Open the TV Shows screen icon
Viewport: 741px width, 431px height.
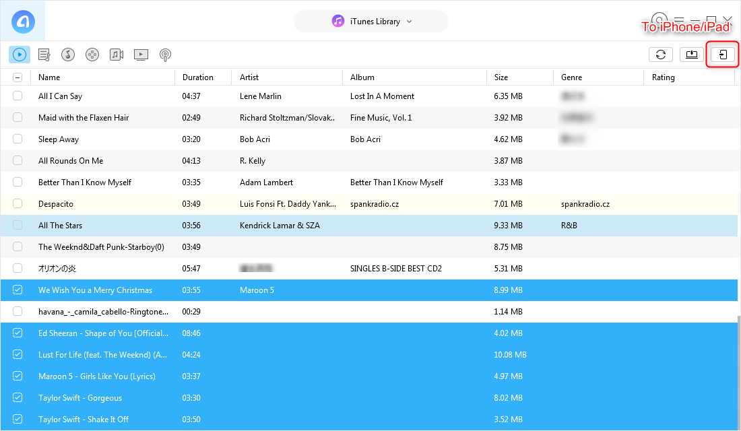tap(141, 55)
